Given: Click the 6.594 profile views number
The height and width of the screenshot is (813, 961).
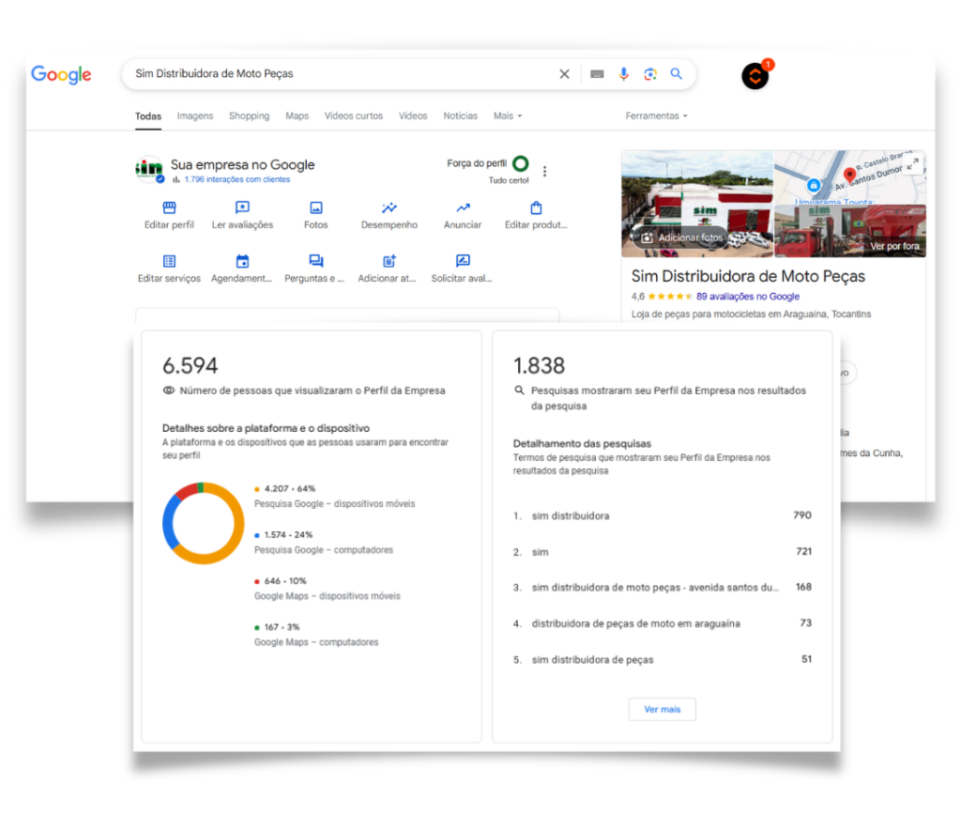Looking at the screenshot, I should [x=190, y=366].
